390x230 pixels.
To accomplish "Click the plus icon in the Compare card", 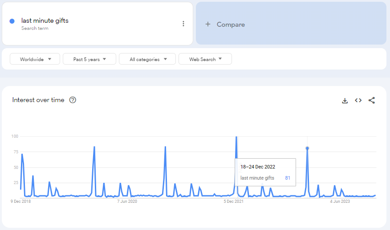I will point(207,25).
